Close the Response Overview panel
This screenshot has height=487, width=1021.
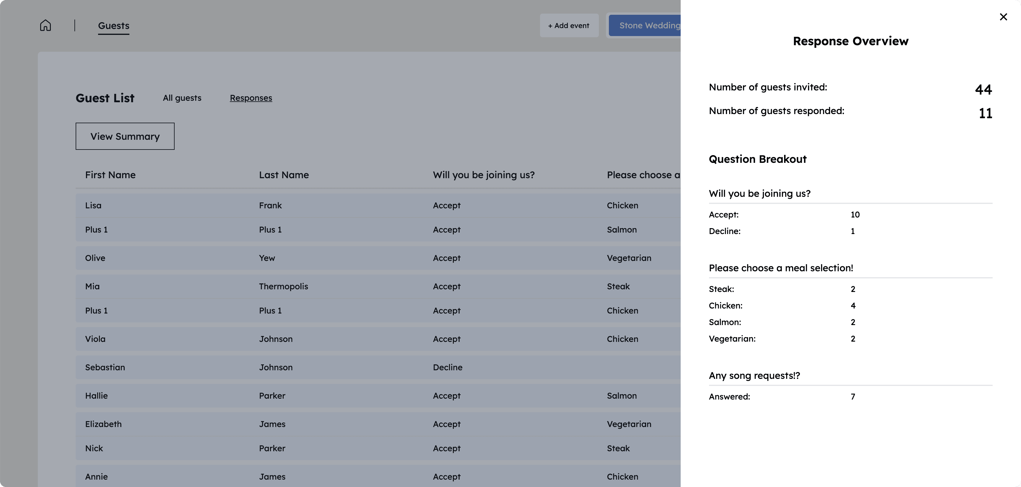click(1003, 17)
